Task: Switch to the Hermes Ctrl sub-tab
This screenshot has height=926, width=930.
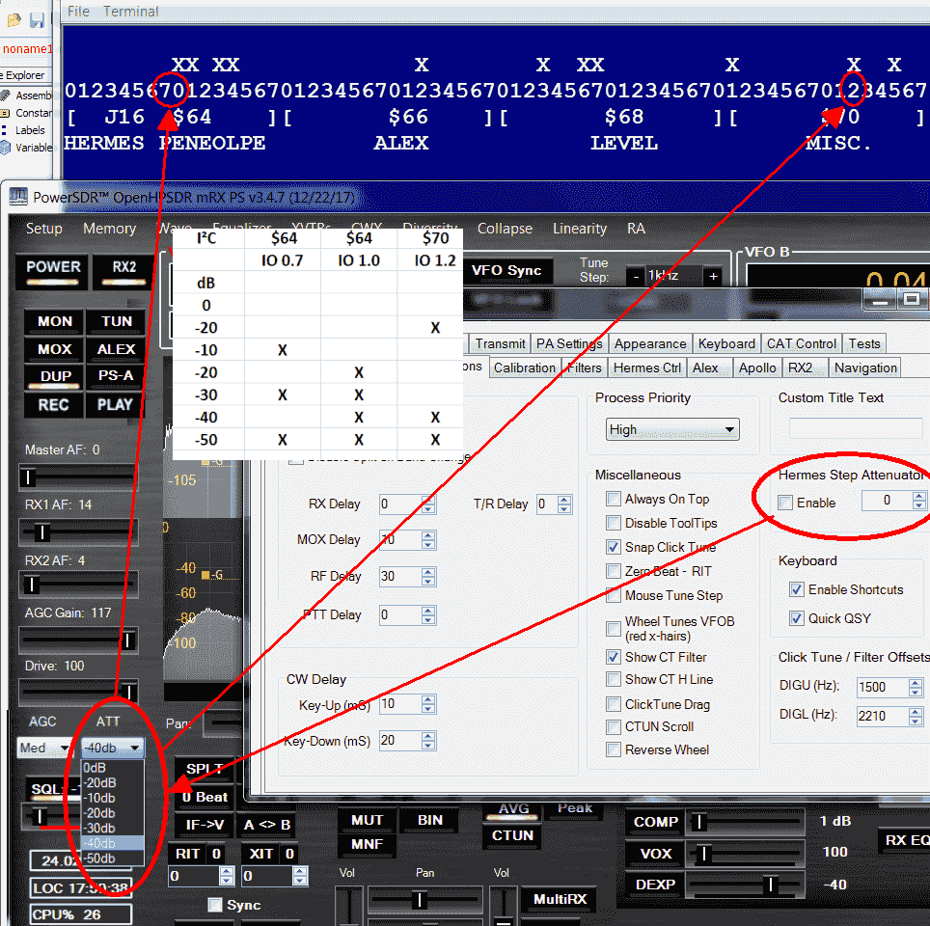Action: pos(647,368)
